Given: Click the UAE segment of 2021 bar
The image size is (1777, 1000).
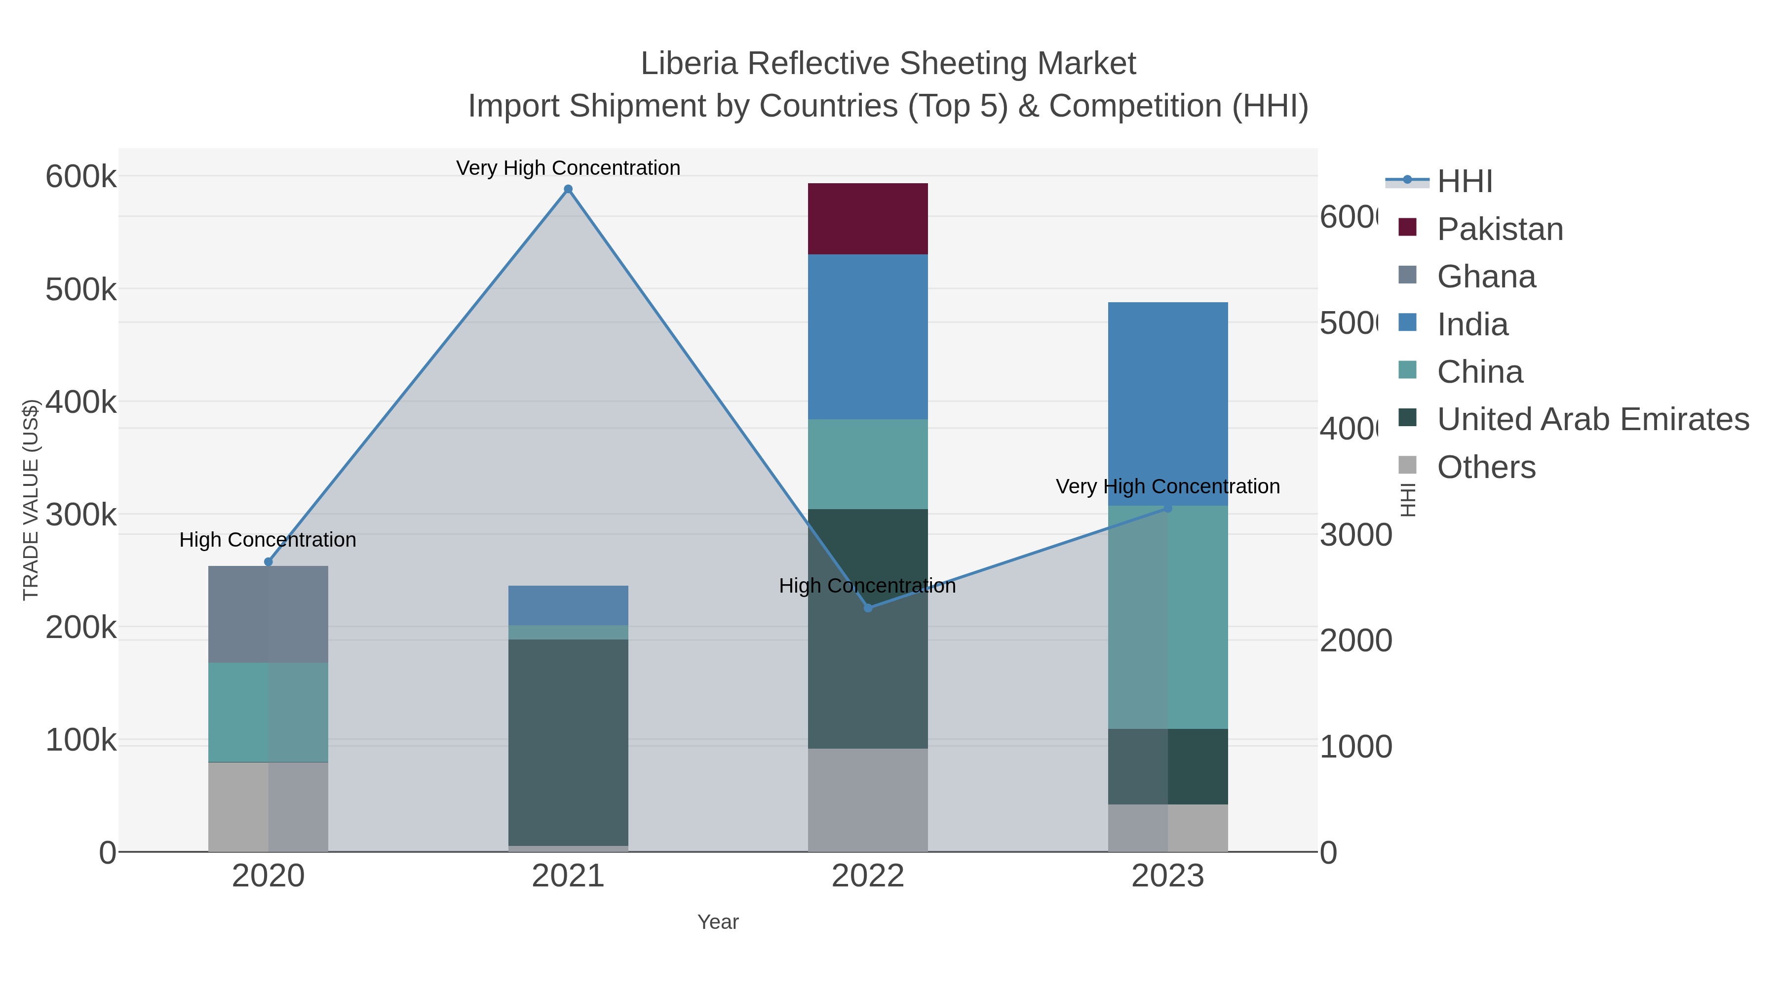Looking at the screenshot, I should (x=569, y=743).
